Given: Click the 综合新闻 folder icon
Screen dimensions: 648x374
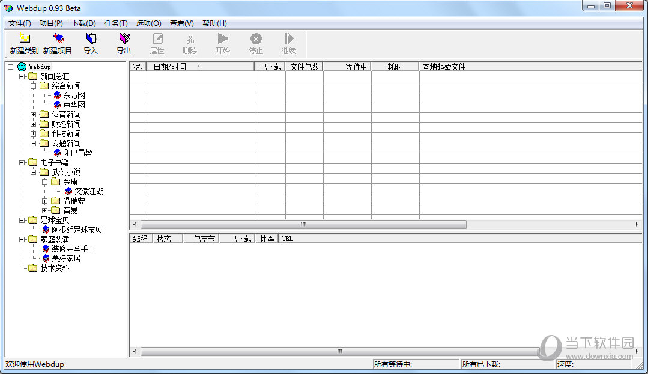Looking at the screenshot, I should click(x=44, y=86).
